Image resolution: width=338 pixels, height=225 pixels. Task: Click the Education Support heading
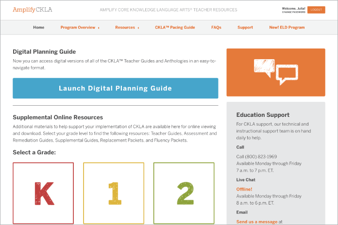[x=263, y=115]
